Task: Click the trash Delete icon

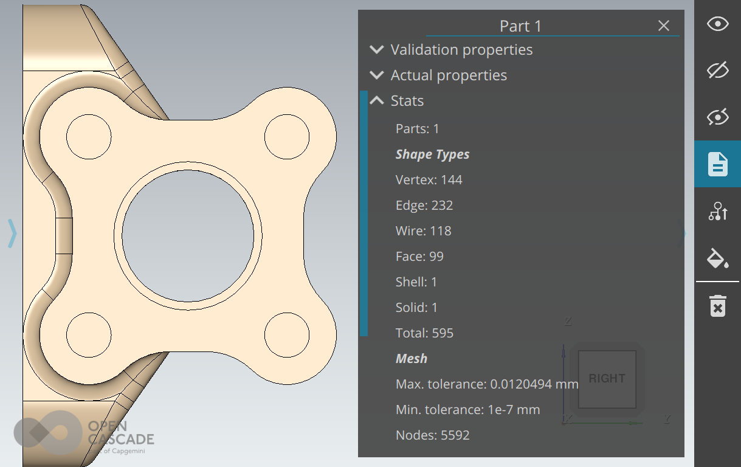Action: coord(717,306)
